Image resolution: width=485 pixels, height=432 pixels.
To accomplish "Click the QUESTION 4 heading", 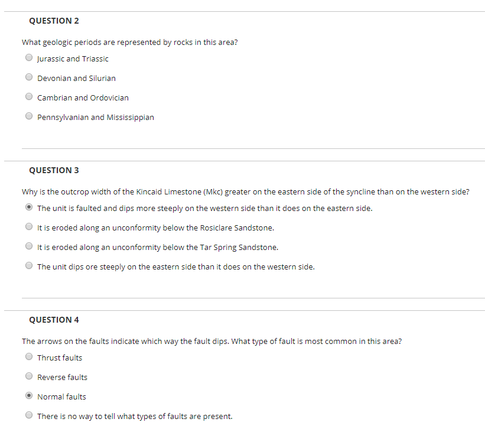I will coord(54,320).
